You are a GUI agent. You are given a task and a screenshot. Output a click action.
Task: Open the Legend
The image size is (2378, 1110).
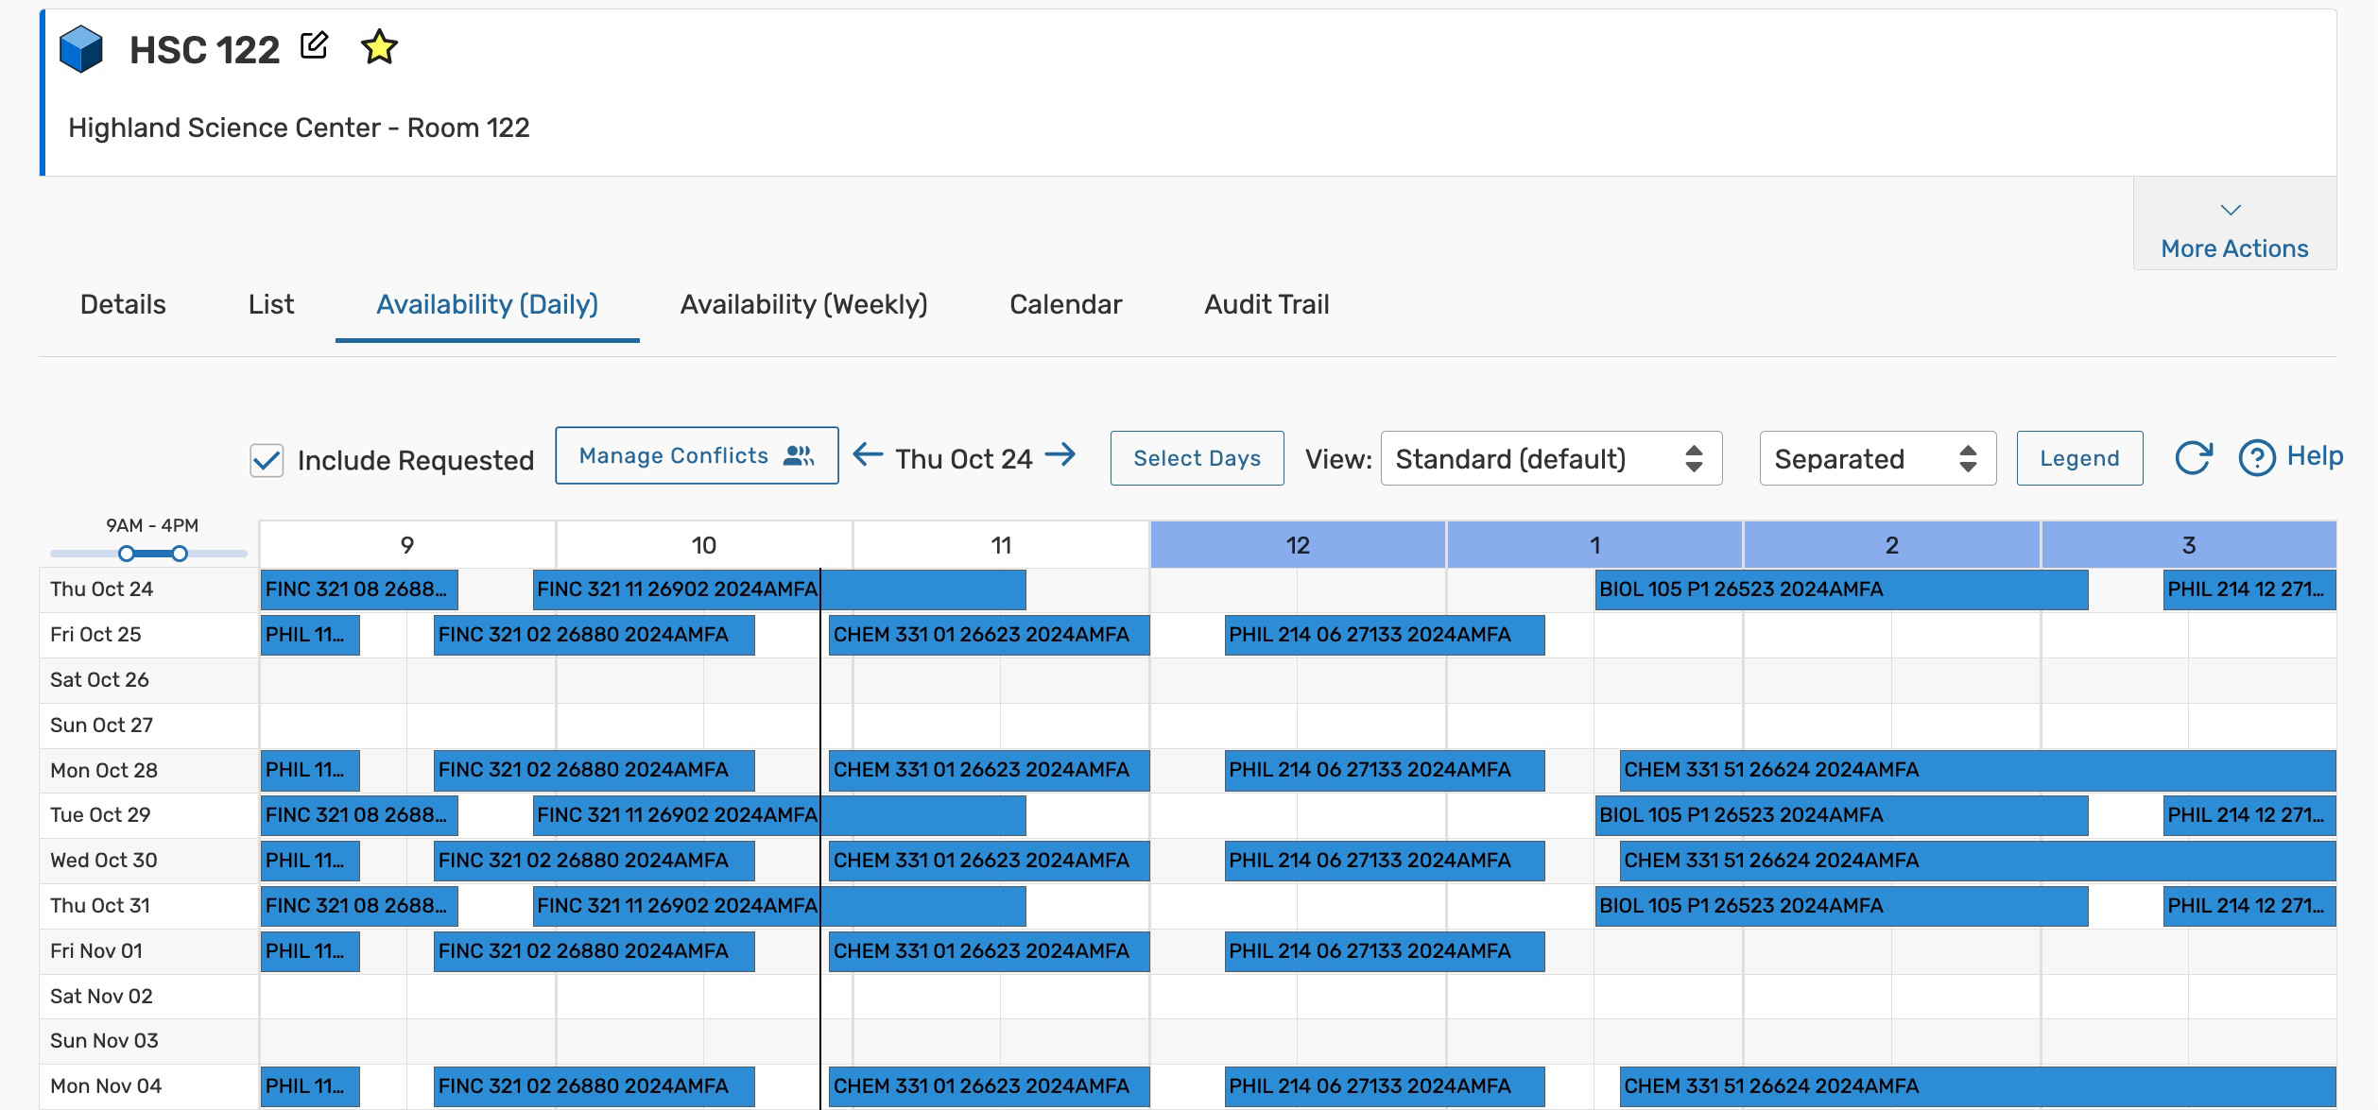click(2078, 458)
